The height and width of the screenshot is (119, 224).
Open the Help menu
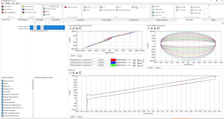pyautogui.click(x=17, y=3)
